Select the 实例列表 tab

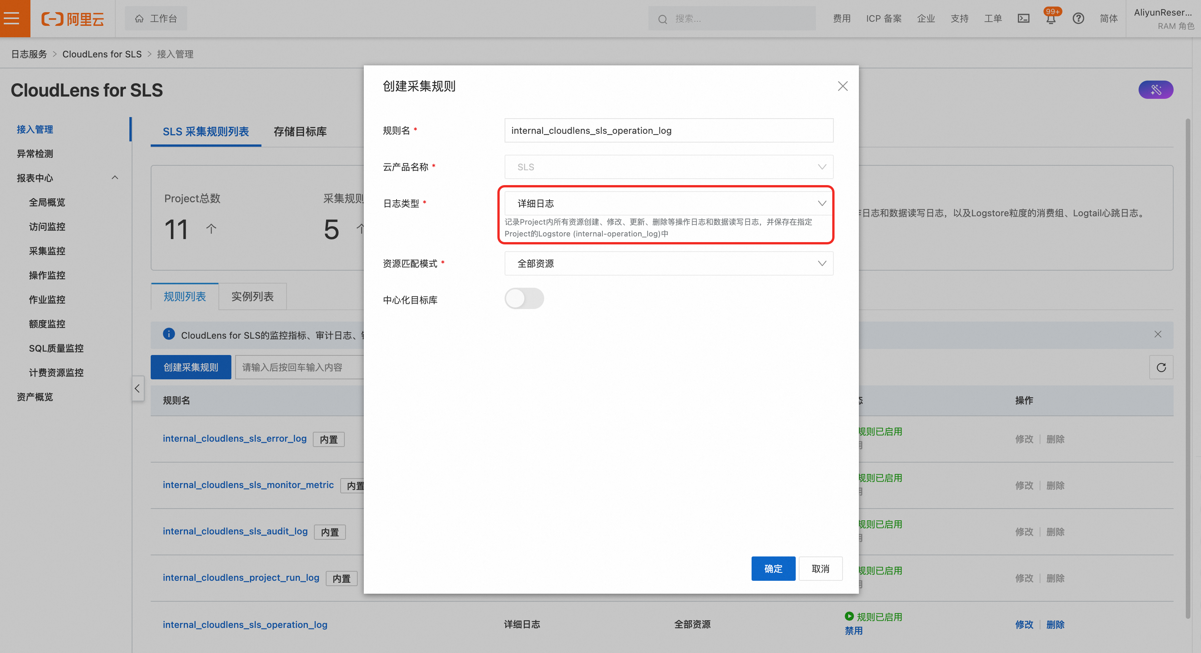(x=252, y=297)
